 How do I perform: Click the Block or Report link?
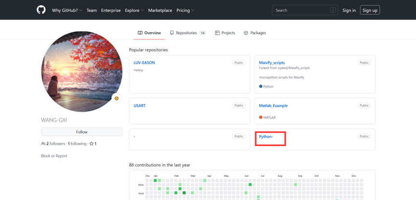click(x=54, y=156)
